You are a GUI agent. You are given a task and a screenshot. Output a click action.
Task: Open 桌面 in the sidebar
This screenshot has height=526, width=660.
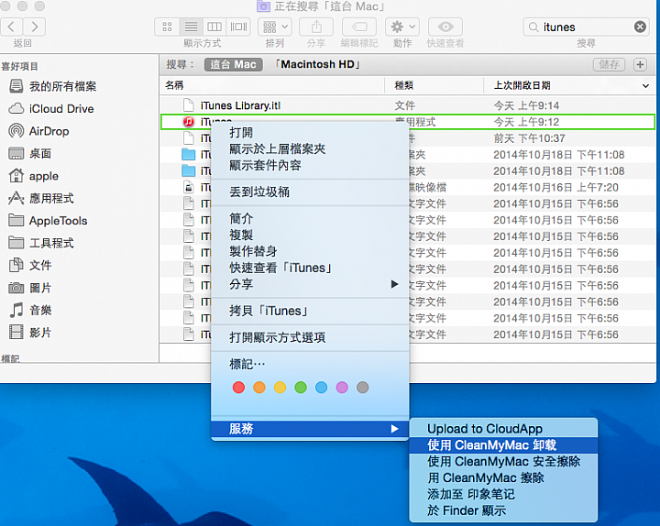click(x=30, y=153)
